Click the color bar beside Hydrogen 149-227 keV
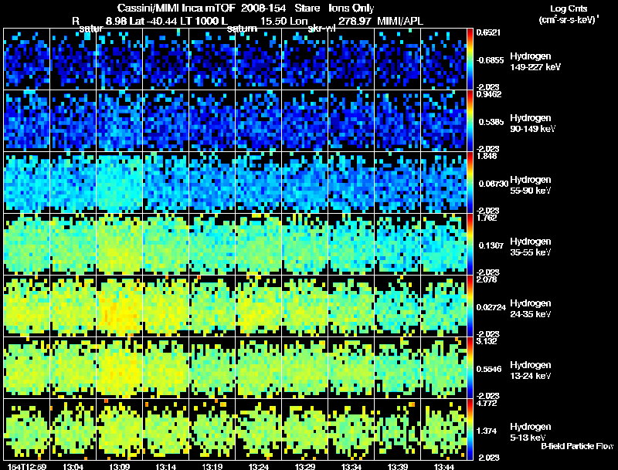Screen dimensions: 618x470 click(470, 59)
